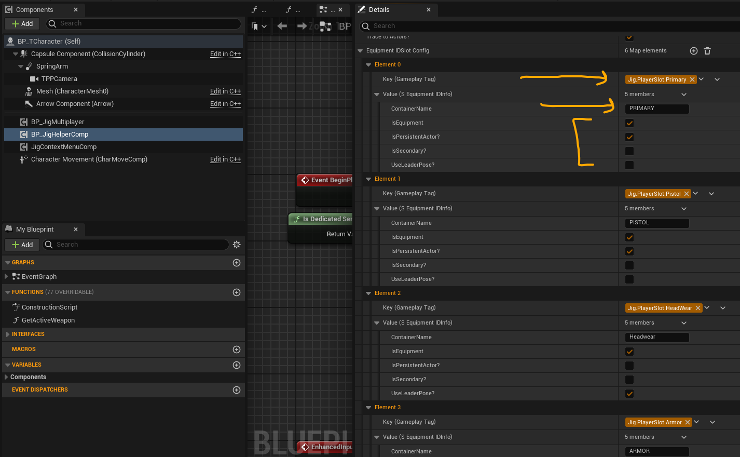Open the bookmarks dropdown in the graph toolbar
740x457 pixels.
259,26
